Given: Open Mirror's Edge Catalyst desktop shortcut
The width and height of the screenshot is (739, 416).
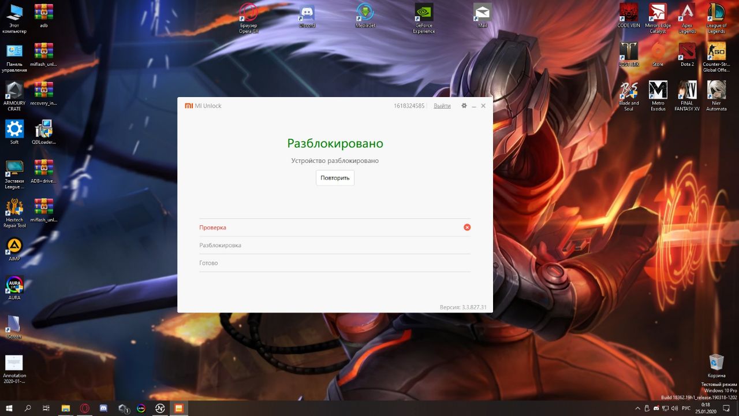Looking at the screenshot, I should pos(658,19).
